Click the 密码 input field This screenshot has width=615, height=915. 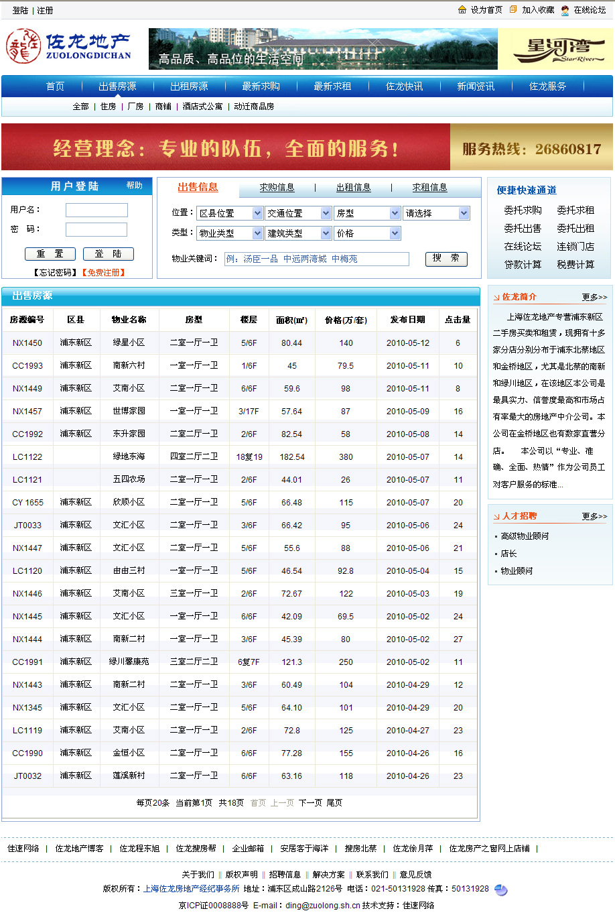96,230
